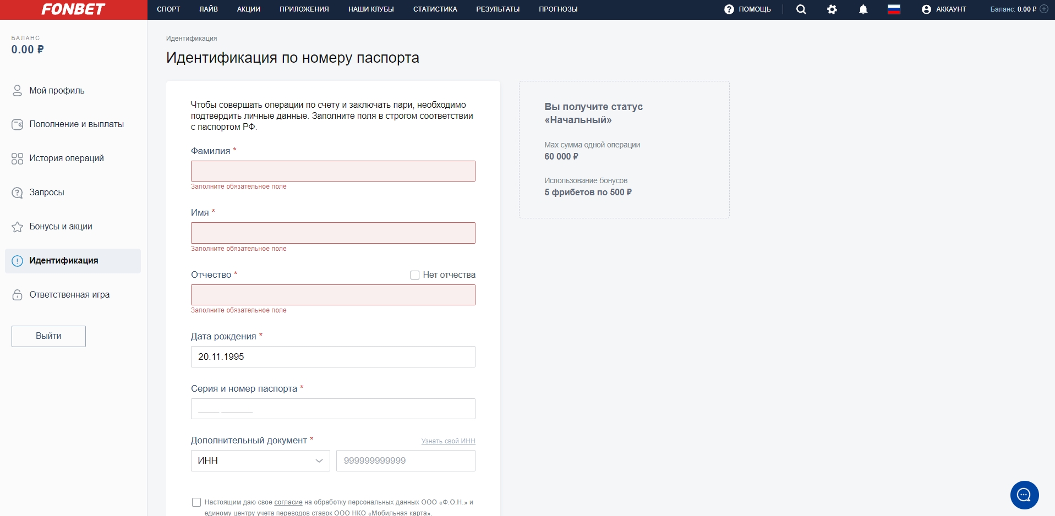Open "Ответственная игра" section
1055x516 pixels.
point(69,295)
